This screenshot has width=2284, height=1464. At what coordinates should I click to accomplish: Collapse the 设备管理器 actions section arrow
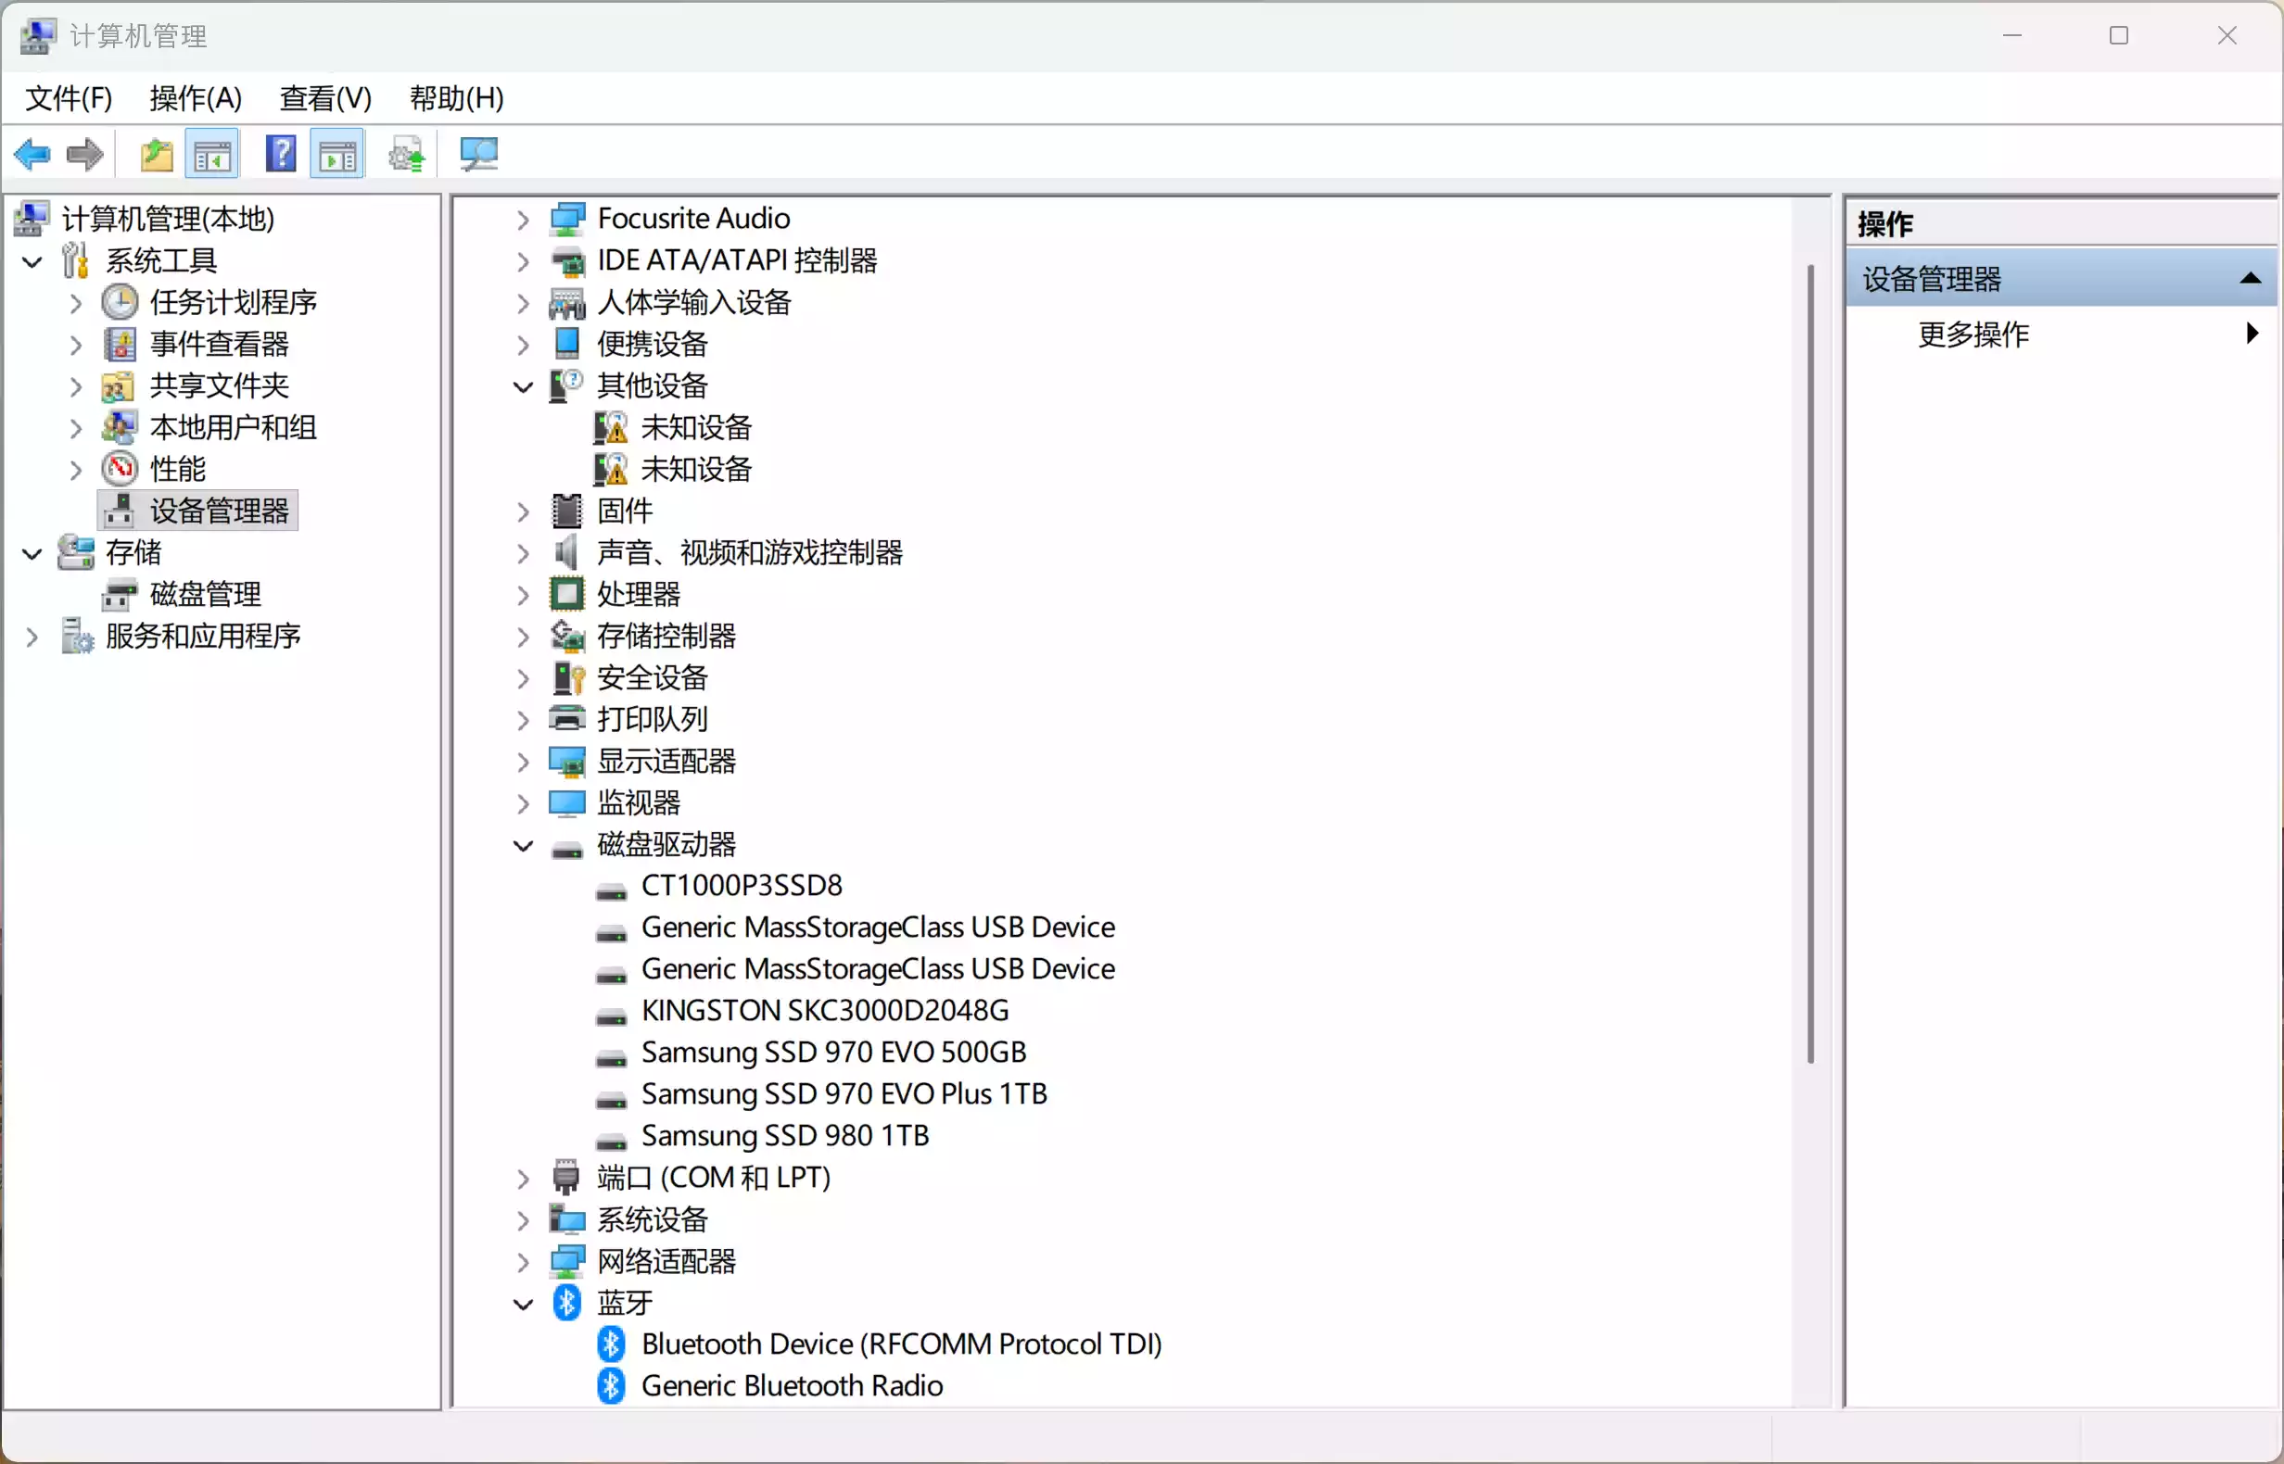(x=2250, y=279)
